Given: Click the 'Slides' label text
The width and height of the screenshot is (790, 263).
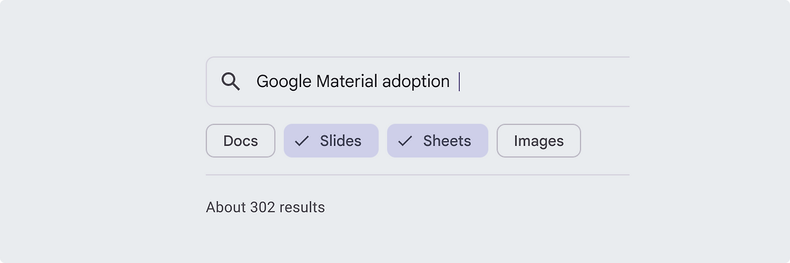Looking at the screenshot, I should coord(341,141).
